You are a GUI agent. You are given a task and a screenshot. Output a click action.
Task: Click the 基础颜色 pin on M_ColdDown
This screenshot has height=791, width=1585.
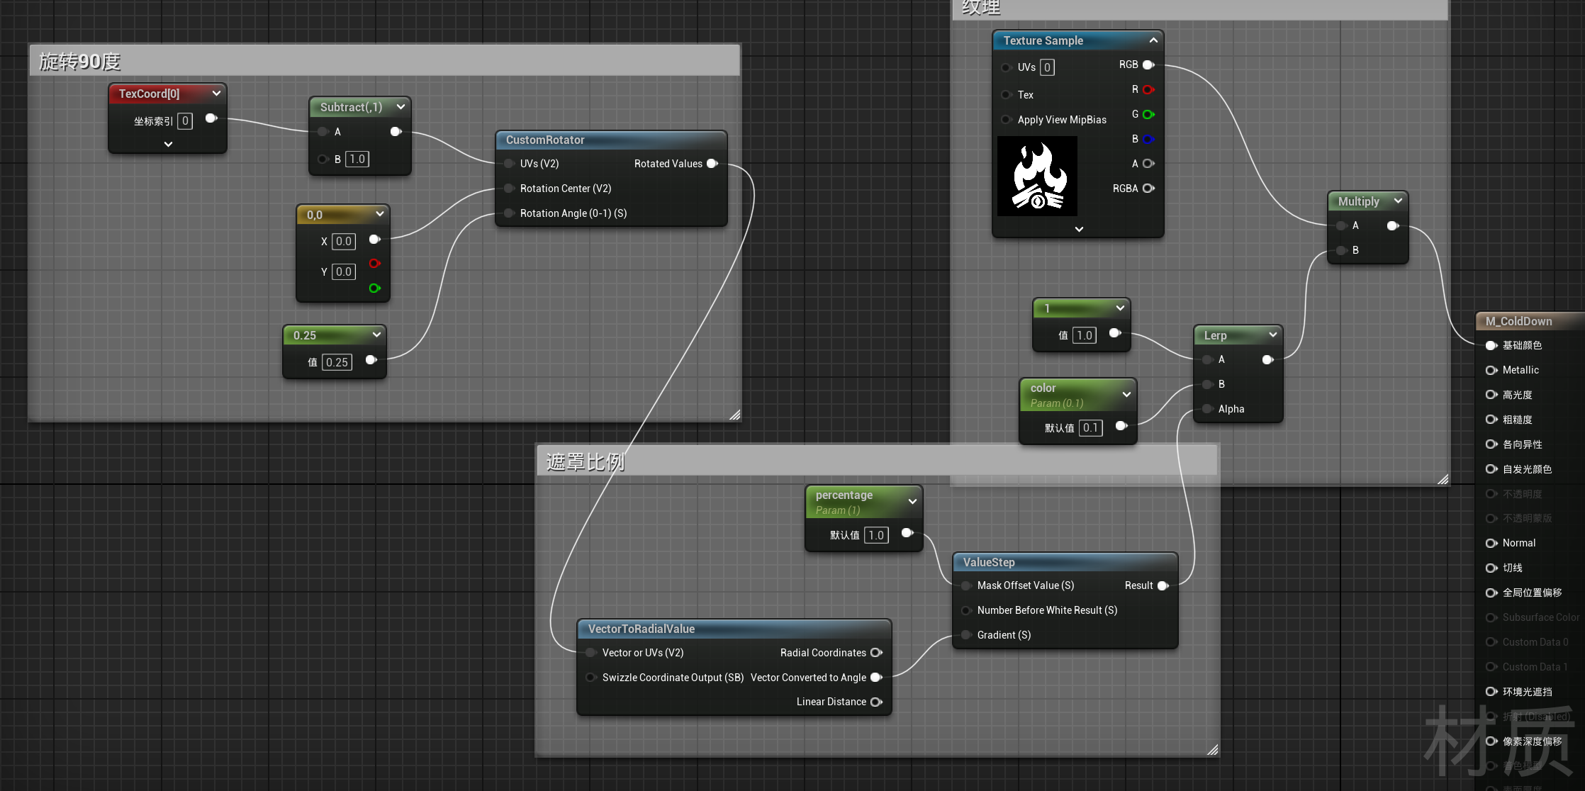tap(1491, 345)
